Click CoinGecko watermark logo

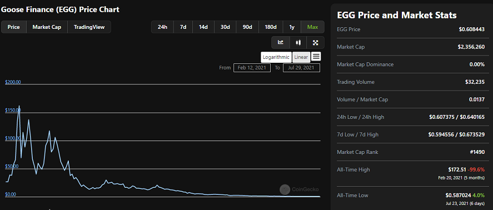click(x=299, y=189)
